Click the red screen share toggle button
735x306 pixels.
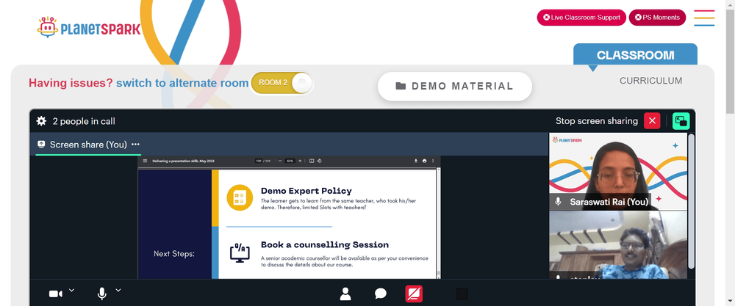pyautogui.click(x=414, y=294)
